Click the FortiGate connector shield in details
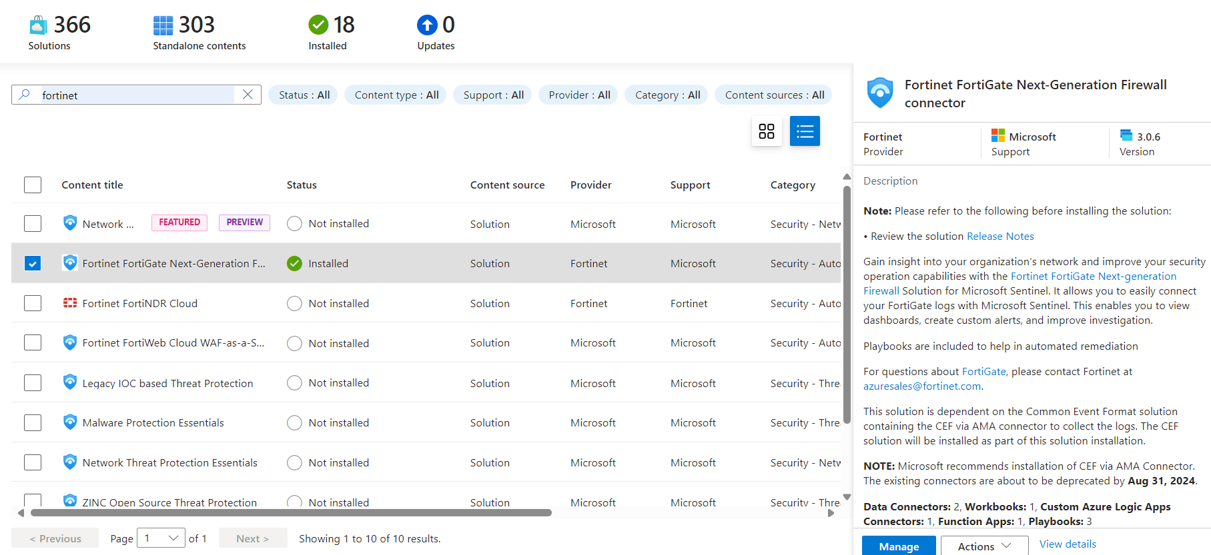 (x=880, y=93)
